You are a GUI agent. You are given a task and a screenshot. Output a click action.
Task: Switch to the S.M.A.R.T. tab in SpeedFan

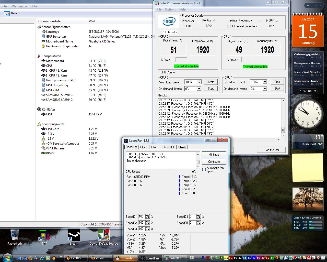(x=168, y=147)
